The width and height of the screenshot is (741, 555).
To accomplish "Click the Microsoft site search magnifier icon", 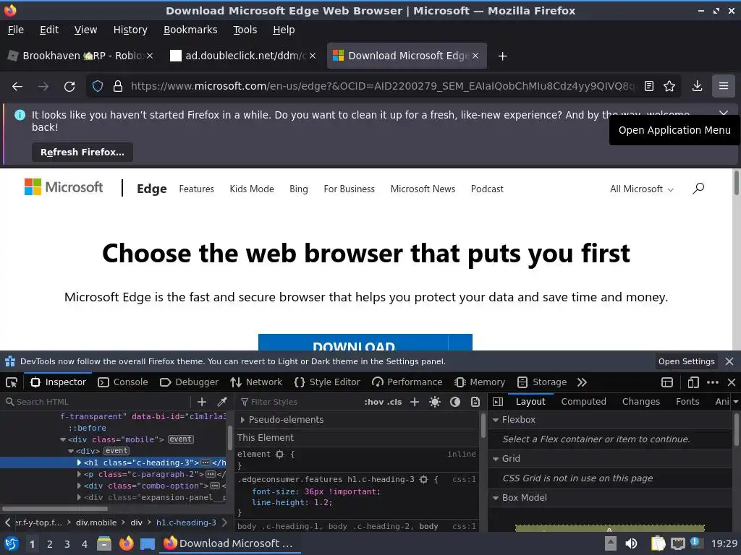I will pyautogui.click(x=698, y=189).
